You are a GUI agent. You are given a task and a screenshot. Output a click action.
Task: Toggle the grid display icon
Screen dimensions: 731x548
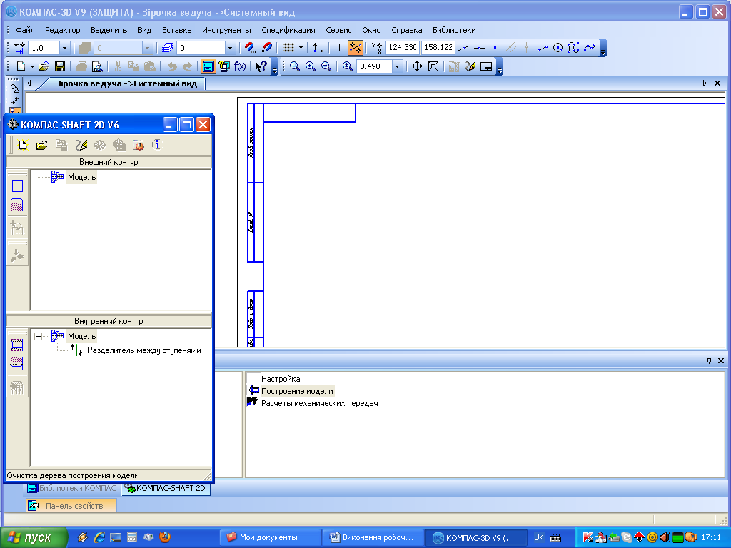click(x=288, y=48)
